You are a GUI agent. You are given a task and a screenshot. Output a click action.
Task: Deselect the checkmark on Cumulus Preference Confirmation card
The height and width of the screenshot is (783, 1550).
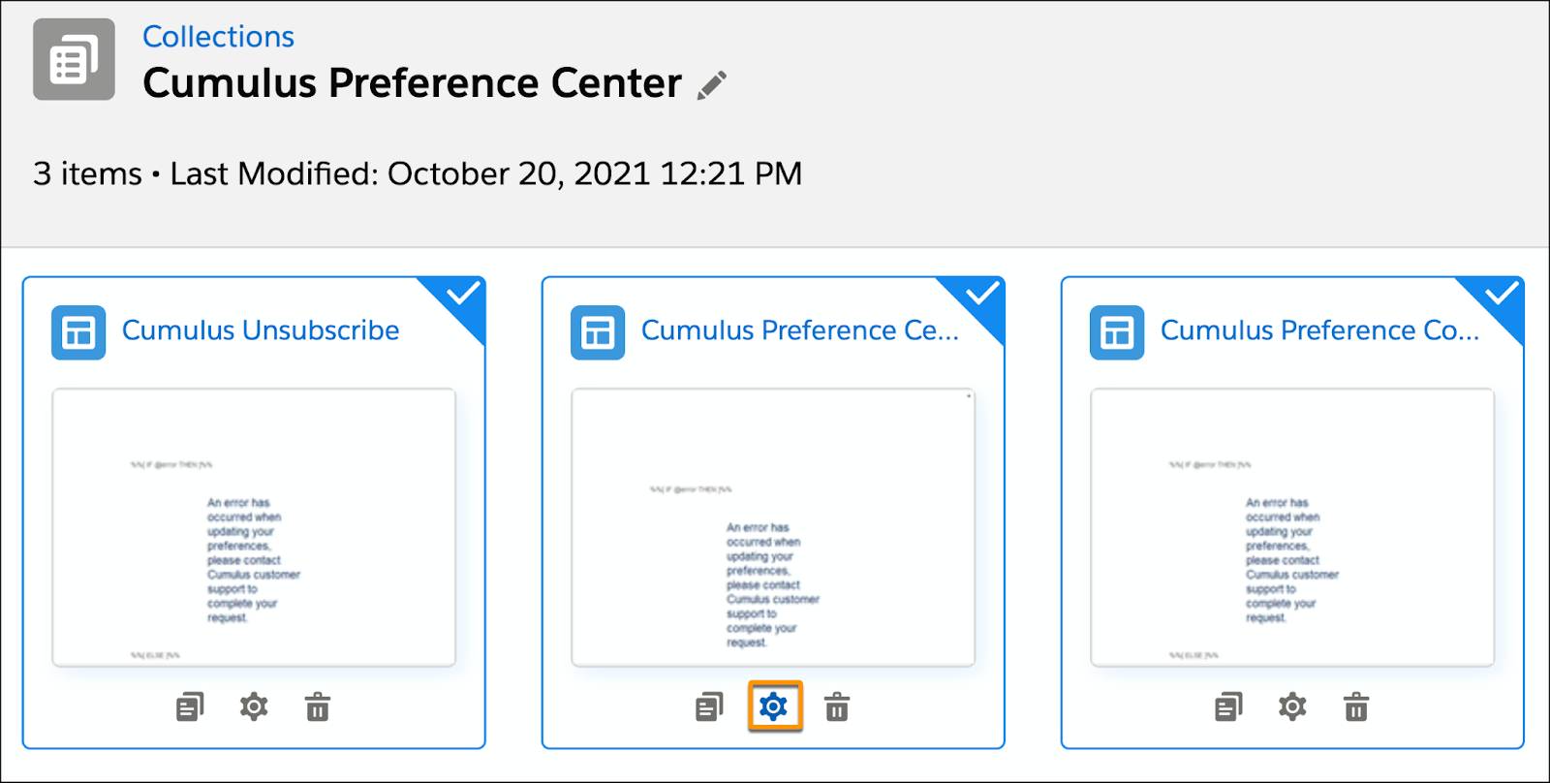1503,292
